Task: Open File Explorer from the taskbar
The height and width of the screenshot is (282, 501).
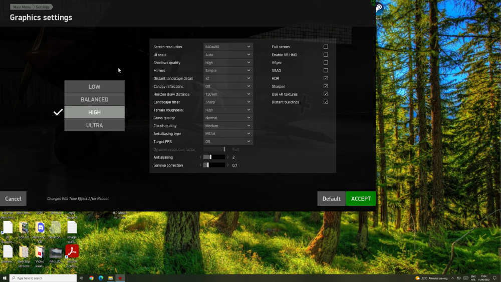Action: (x=110, y=278)
